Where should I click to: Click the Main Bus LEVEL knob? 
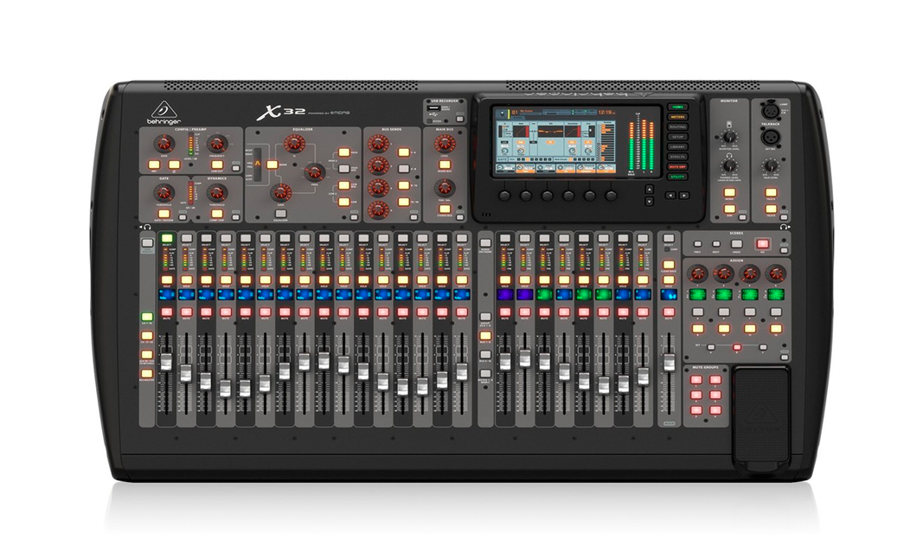(445, 143)
